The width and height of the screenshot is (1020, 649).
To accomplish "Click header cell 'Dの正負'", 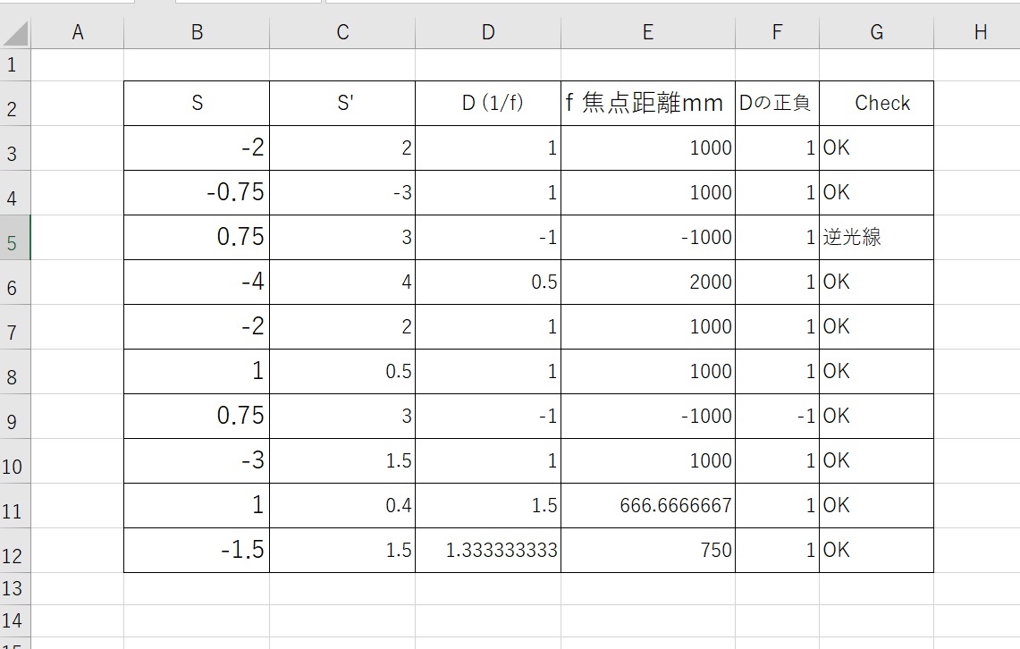I will (x=778, y=104).
